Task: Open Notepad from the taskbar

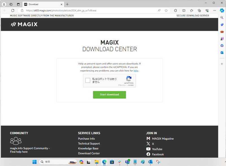Action: (x=135, y=162)
